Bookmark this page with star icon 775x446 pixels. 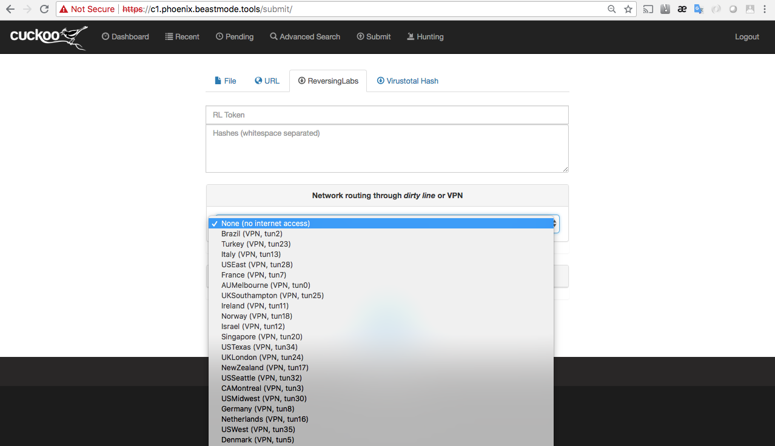(628, 9)
